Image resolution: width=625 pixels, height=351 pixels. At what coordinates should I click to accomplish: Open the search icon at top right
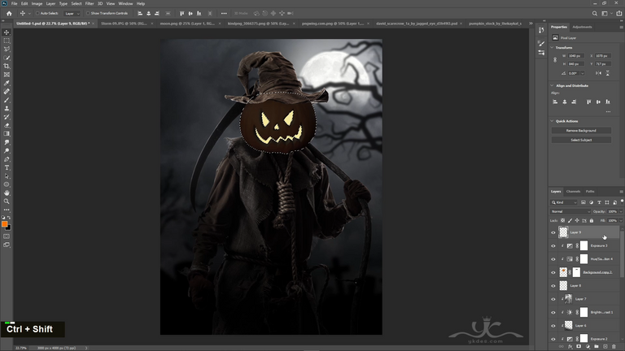tap(594, 13)
